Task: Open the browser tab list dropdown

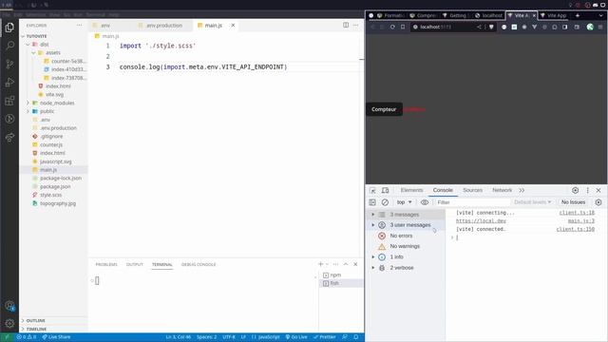Action: pyautogui.click(x=600, y=15)
